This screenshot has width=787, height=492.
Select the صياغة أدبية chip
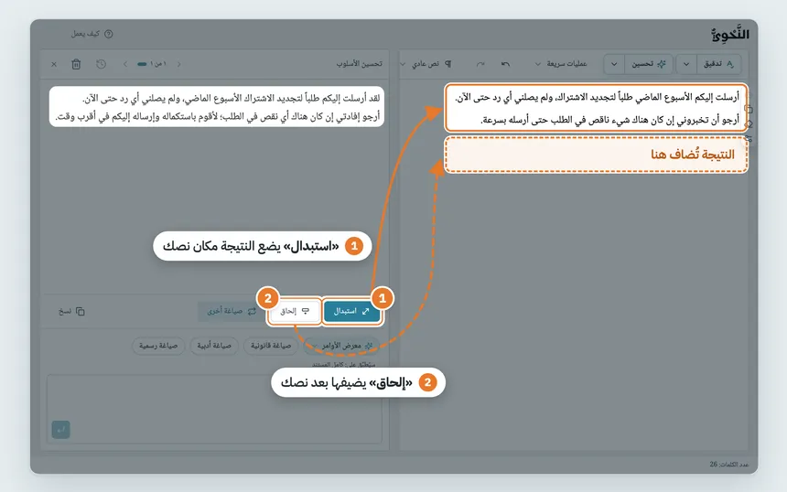pos(214,346)
